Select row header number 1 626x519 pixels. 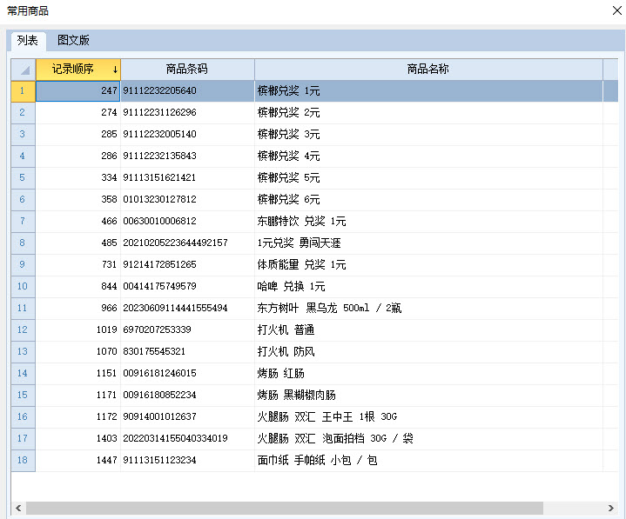coord(23,90)
